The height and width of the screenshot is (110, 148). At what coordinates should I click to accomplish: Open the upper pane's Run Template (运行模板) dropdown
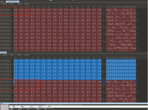pos(27,4)
